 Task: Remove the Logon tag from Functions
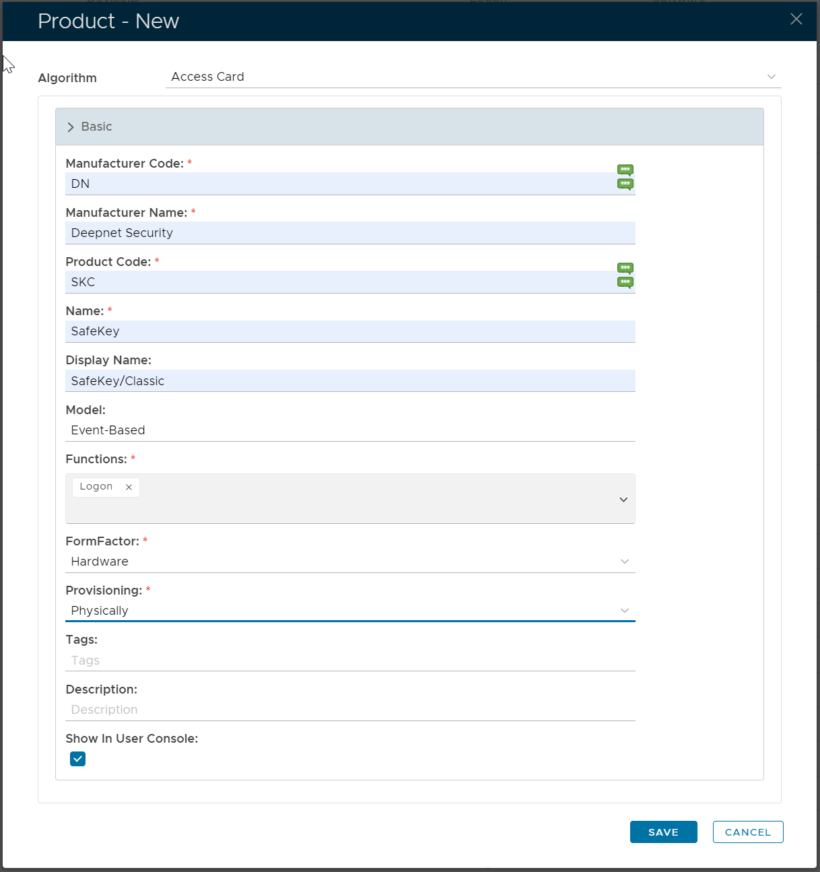pyautogui.click(x=129, y=487)
